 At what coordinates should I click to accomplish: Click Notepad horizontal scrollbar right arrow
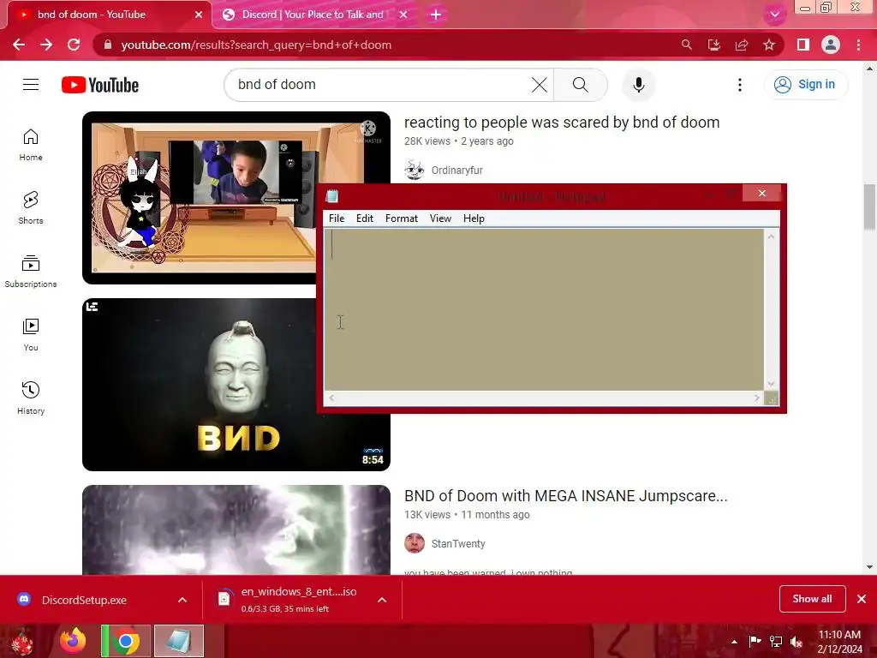(x=756, y=398)
